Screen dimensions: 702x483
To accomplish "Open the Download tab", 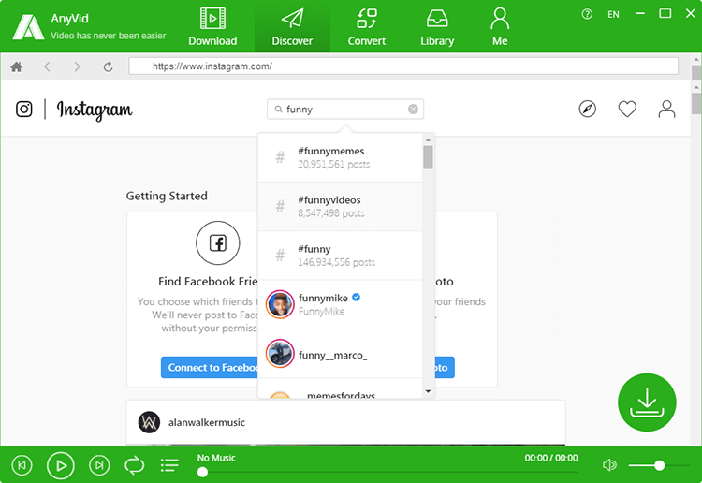I will (x=212, y=27).
